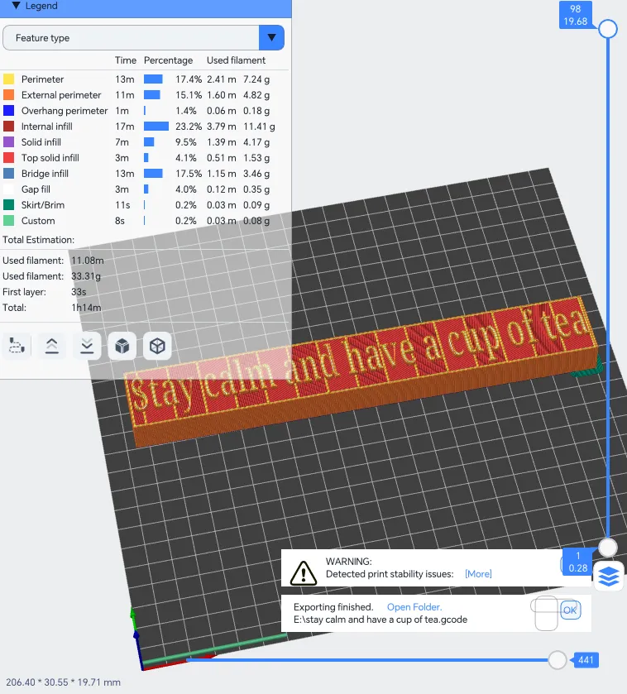Click the OK button on export notice
This screenshot has width=627, height=694.
[x=570, y=610]
